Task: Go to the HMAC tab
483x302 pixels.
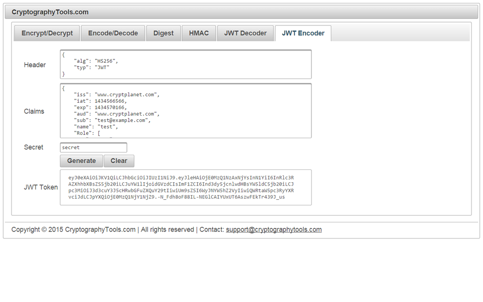Action: pyautogui.click(x=199, y=33)
